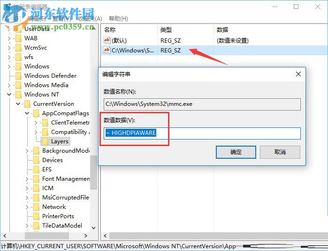
Task: Click the value pane horizontal scroll-left arrow
Action: [x=105, y=236]
